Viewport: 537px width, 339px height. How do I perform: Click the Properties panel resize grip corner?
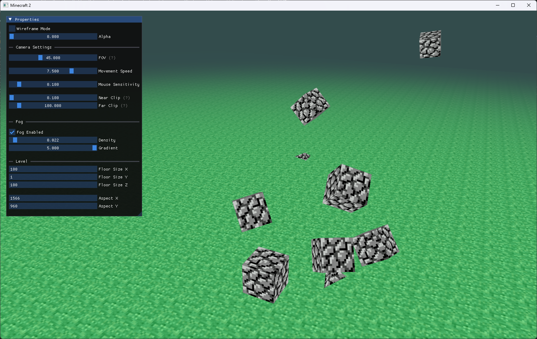tap(140, 214)
